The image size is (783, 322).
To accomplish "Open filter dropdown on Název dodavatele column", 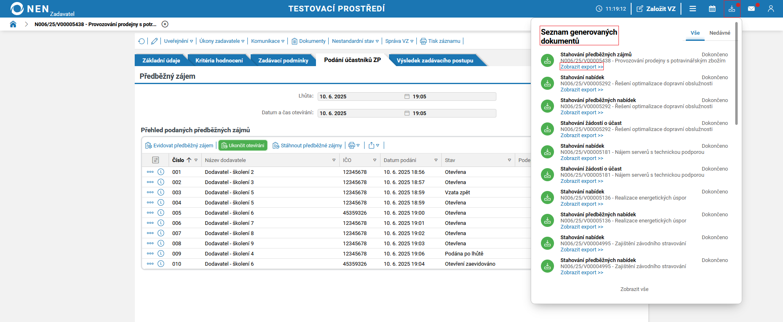I will [x=334, y=160].
